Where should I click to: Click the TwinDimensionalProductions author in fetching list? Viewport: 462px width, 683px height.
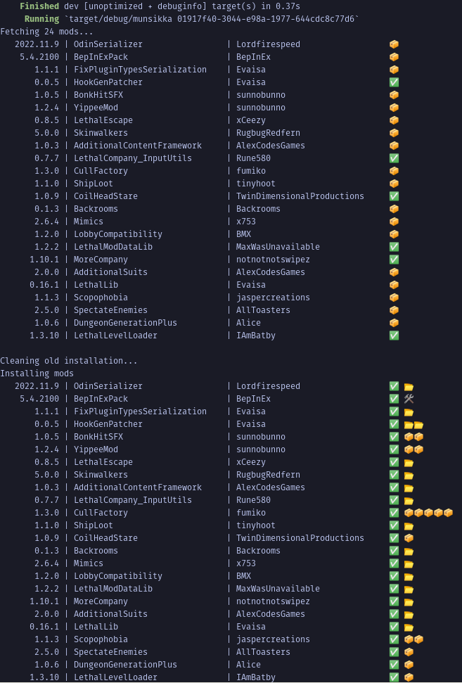(300, 196)
